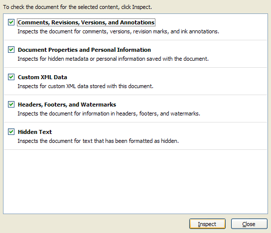271x233 pixels.
Task: Close the Document Inspector dialog
Action: [249, 224]
